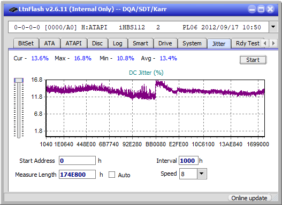This screenshot has width=282, height=205.
Task: Click the BB0080 axis label
Action: pyautogui.click(x=156, y=144)
